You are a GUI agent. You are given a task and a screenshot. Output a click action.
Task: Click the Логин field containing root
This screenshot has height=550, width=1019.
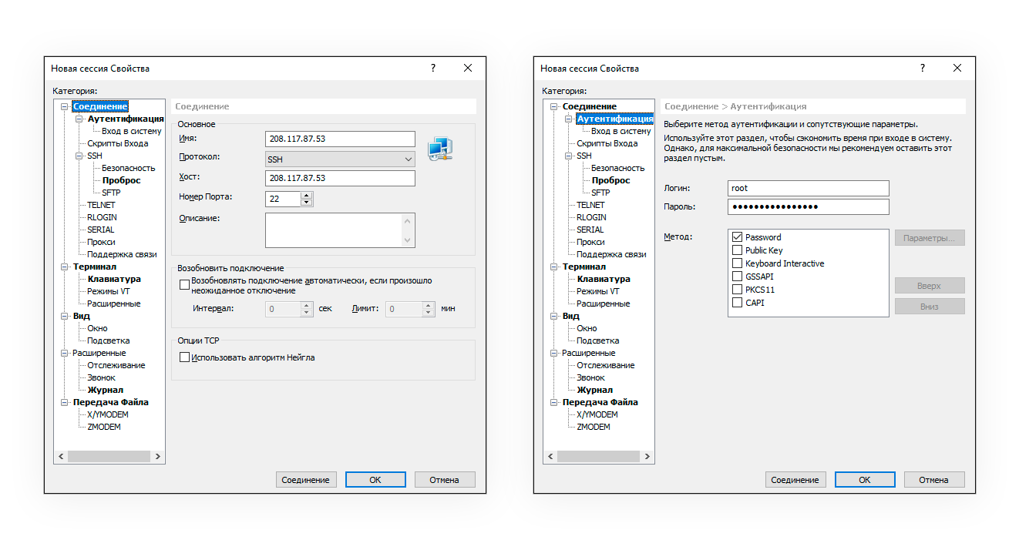pyautogui.click(x=809, y=188)
